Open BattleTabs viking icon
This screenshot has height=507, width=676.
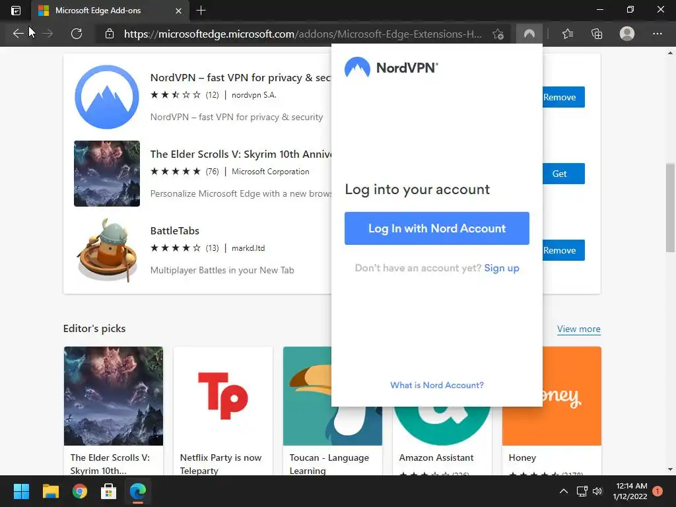pyautogui.click(x=107, y=250)
